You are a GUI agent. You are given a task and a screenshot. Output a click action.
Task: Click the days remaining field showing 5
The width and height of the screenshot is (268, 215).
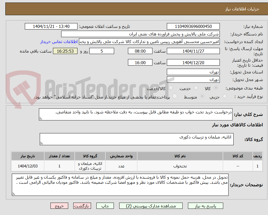[102, 51]
